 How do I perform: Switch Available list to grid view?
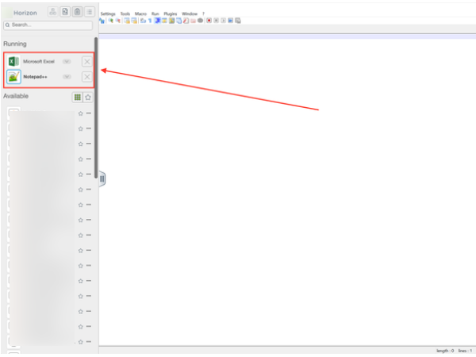(77, 97)
